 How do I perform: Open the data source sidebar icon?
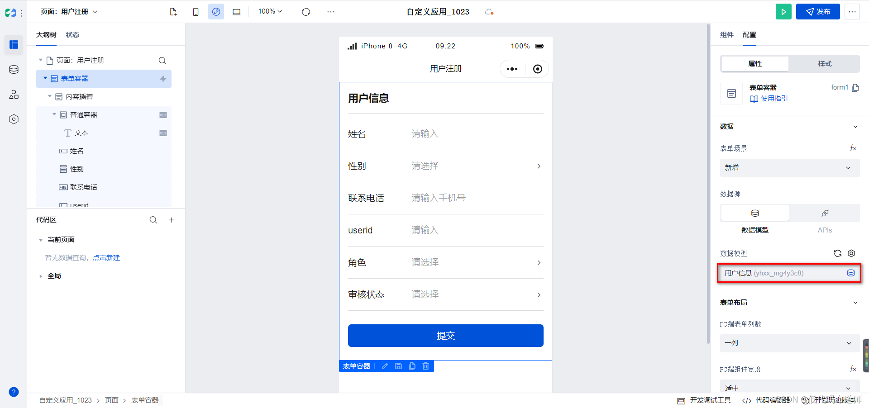coord(14,69)
